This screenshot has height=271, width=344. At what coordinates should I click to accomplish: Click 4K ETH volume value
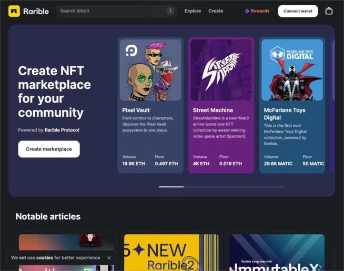point(201,164)
